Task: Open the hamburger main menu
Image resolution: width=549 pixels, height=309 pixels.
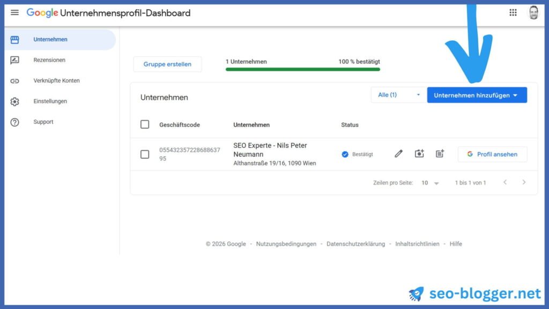Action: tap(14, 13)
